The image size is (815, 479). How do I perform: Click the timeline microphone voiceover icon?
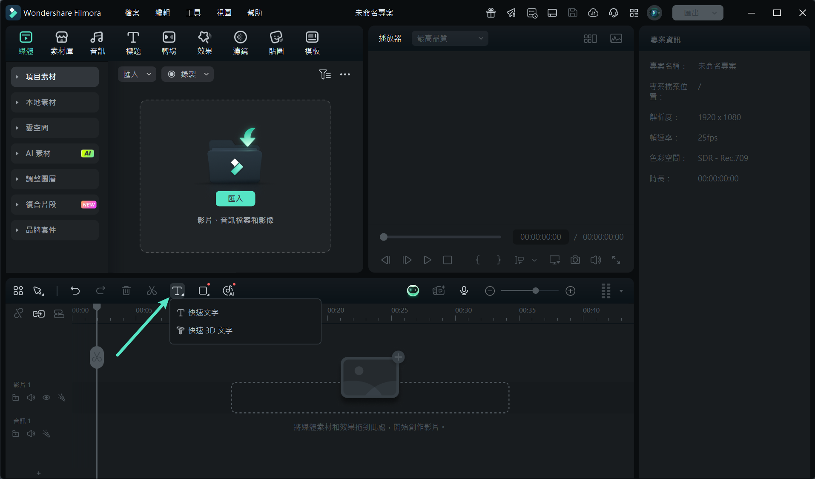click(x=464, y=291)
